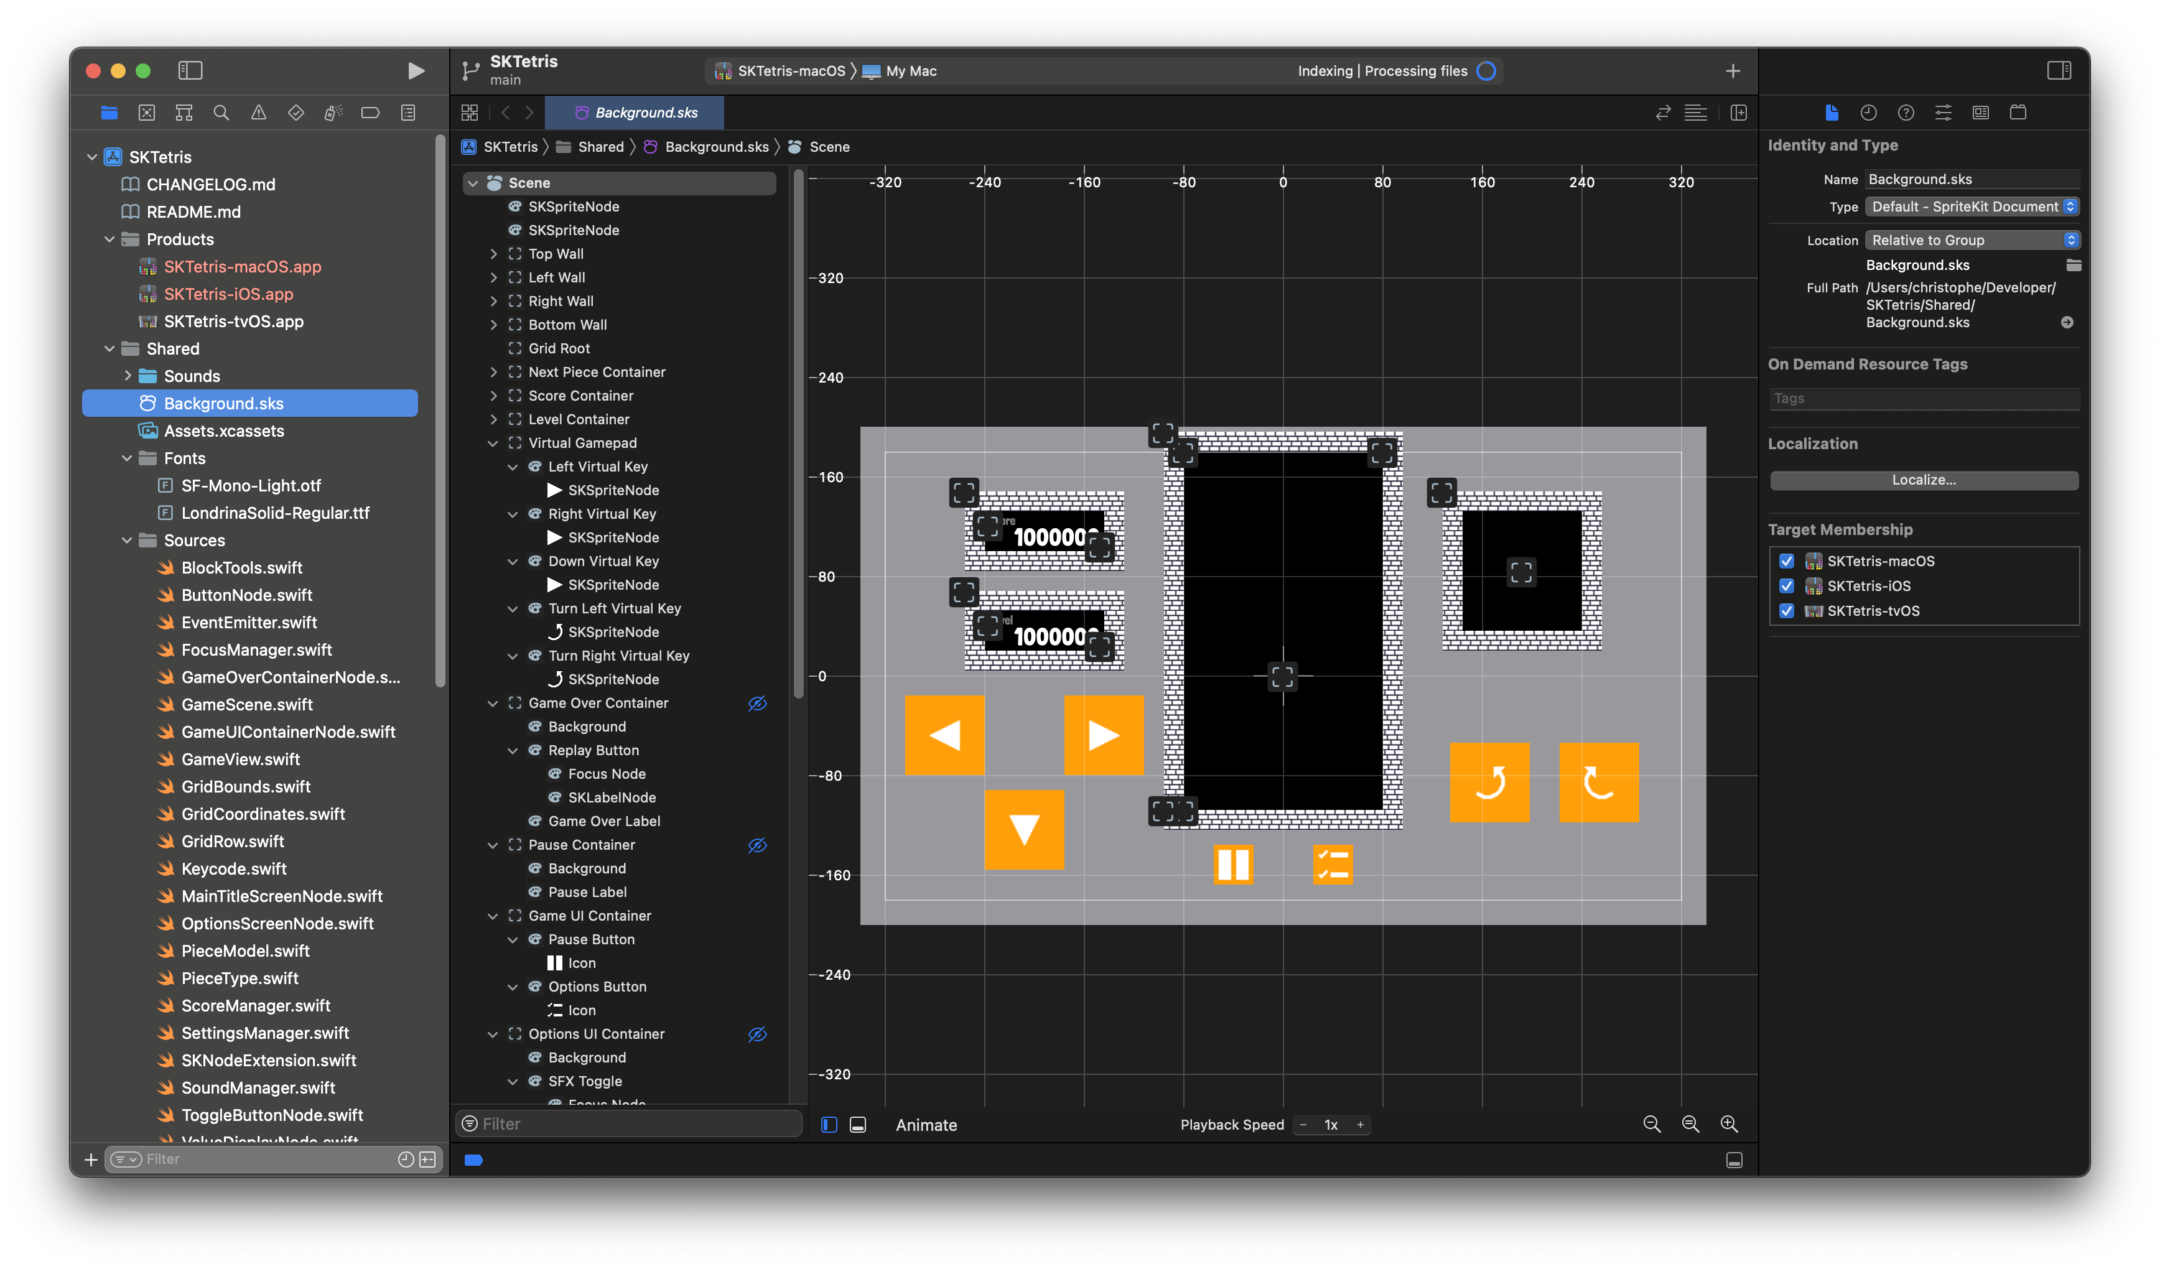2160x1269 pixels.
Task: Toggle visibility of Options UI Container
Action: coord(756,1033)
